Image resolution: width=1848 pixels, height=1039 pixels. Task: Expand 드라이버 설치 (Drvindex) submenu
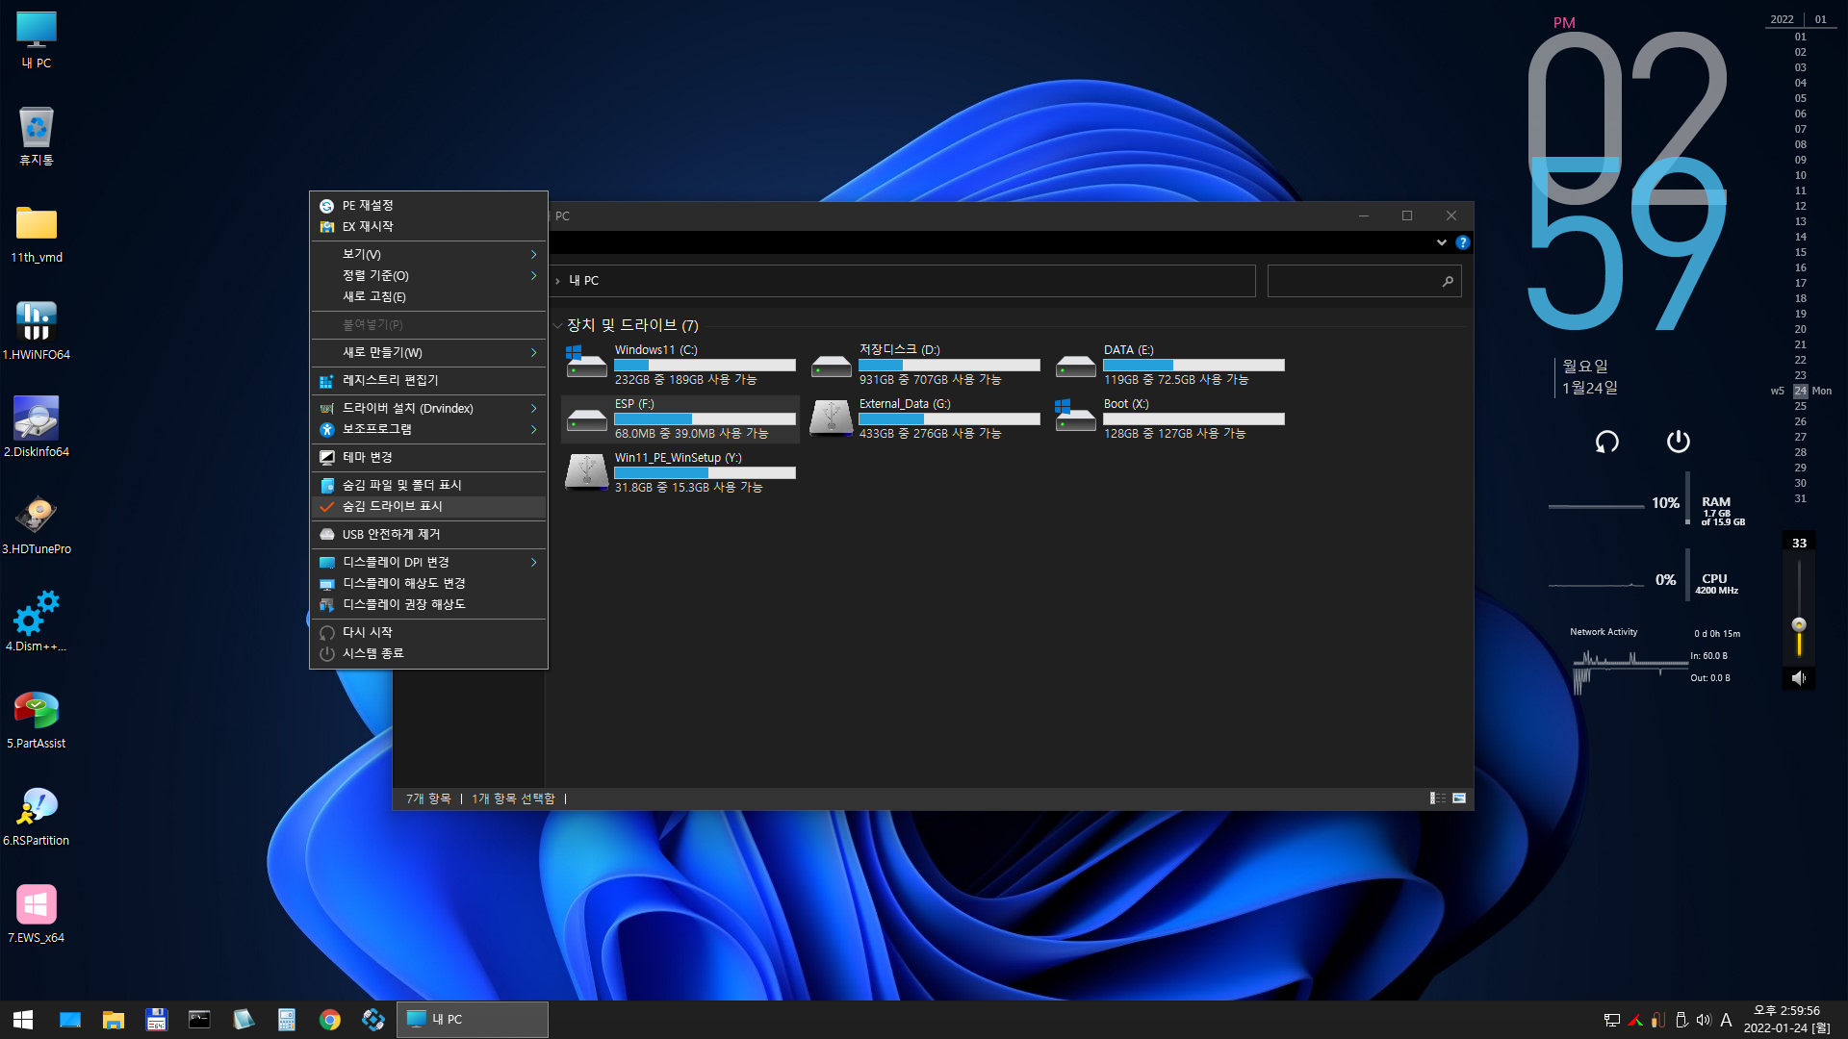[429, 408]
